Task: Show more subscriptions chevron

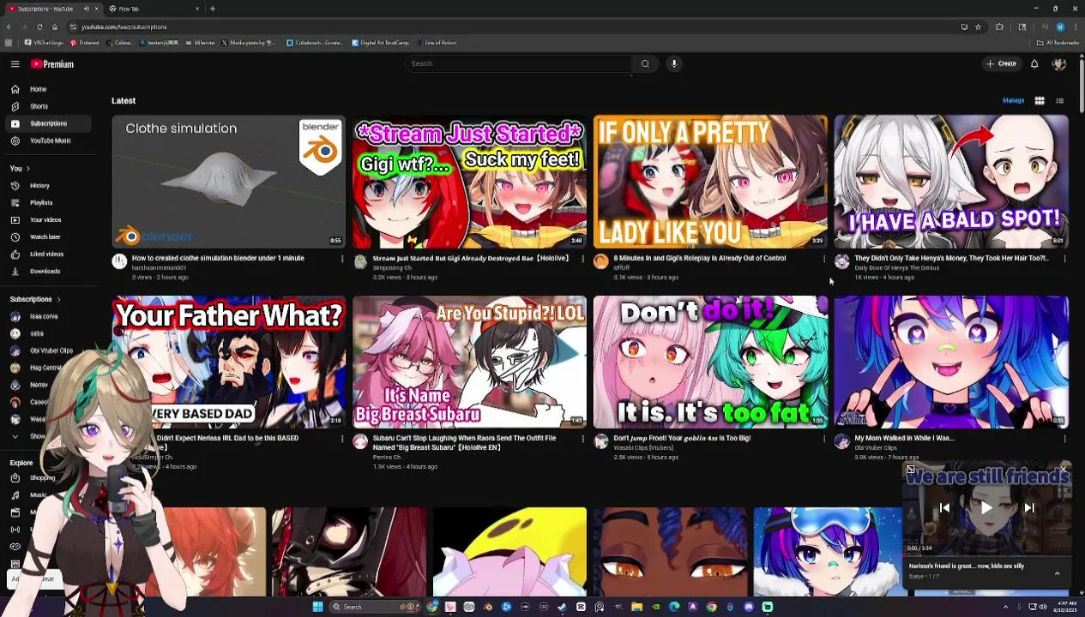Action: (x=15, y=436)
